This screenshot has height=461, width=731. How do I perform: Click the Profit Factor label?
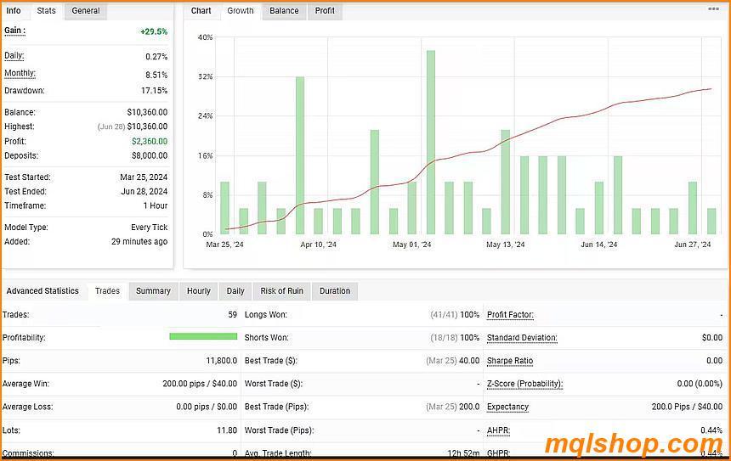tap(510, 315)
